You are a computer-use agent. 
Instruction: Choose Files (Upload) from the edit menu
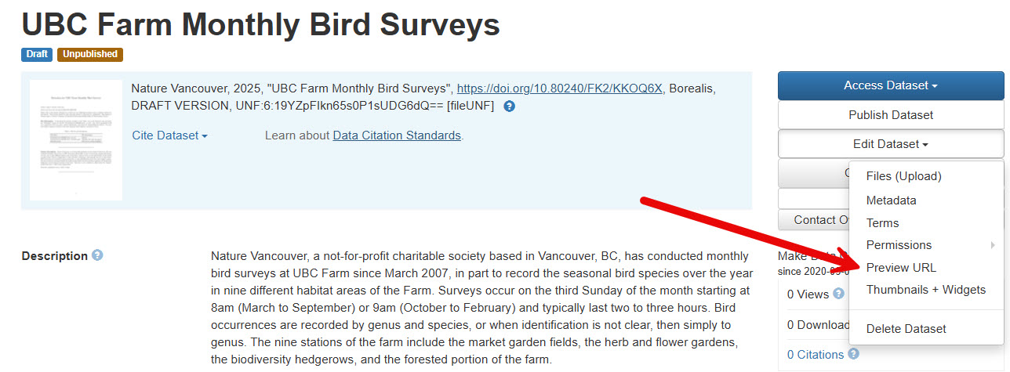[x=903, y=176]
